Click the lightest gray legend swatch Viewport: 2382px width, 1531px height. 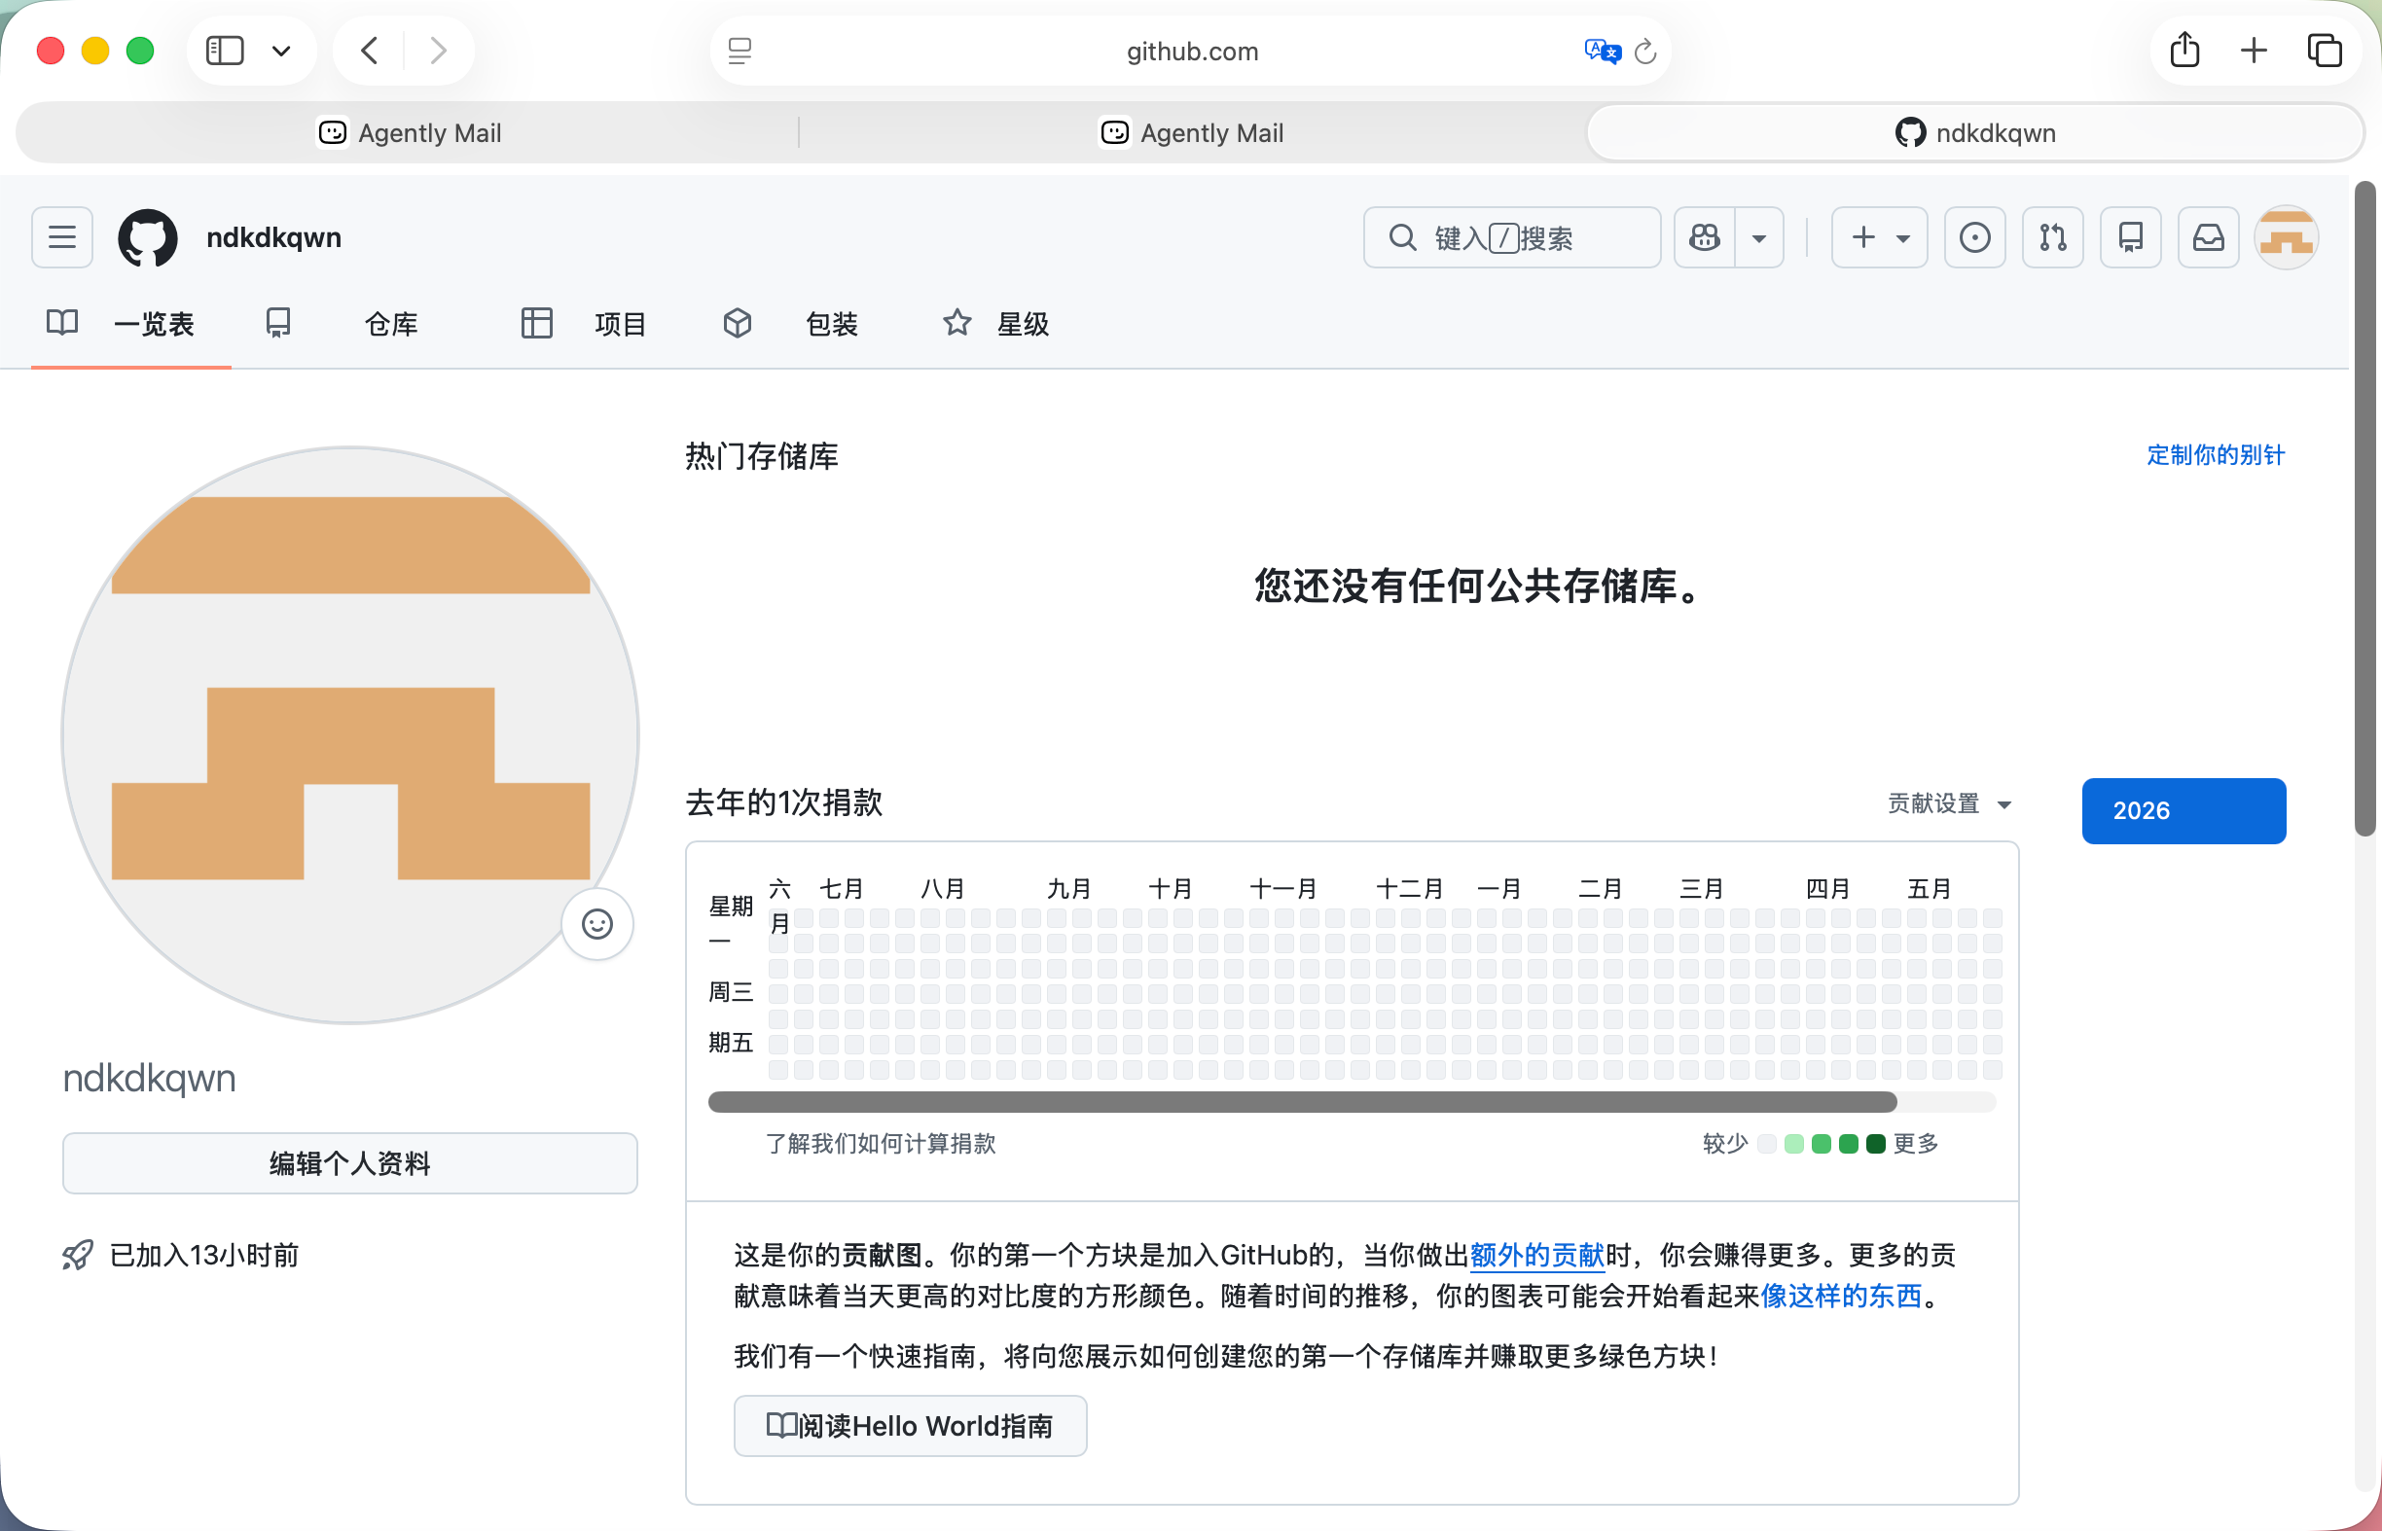pos(1766,1143)
